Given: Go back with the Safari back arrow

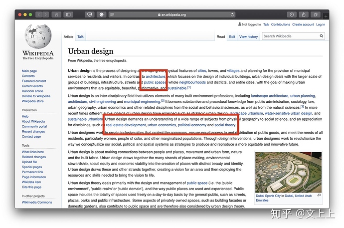Looking at the screenshot, I should tap(39, 14).
